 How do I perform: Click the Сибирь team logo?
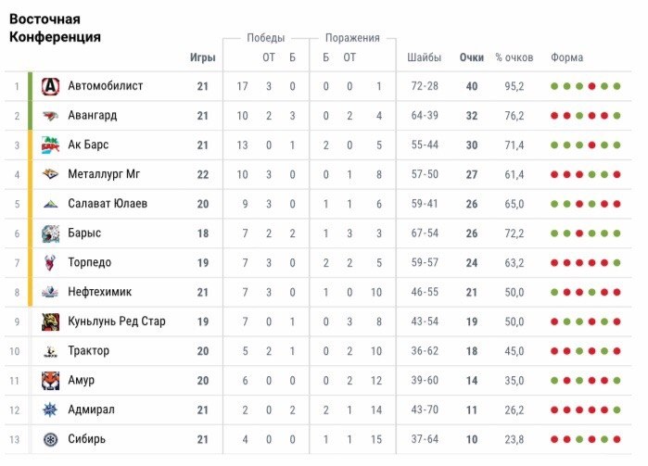[50, 439]
